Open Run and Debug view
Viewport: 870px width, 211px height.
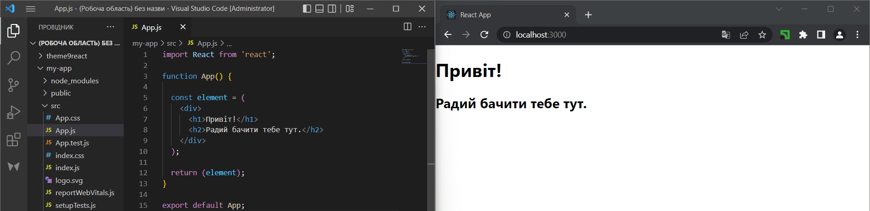coord(14,112)
